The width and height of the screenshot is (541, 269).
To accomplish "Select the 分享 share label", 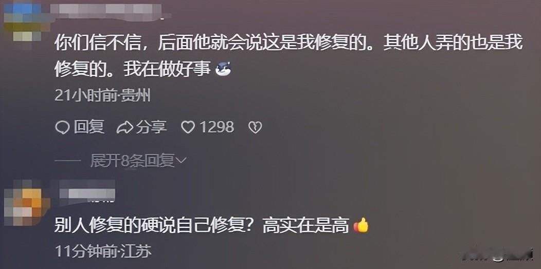I will (151, 127).
